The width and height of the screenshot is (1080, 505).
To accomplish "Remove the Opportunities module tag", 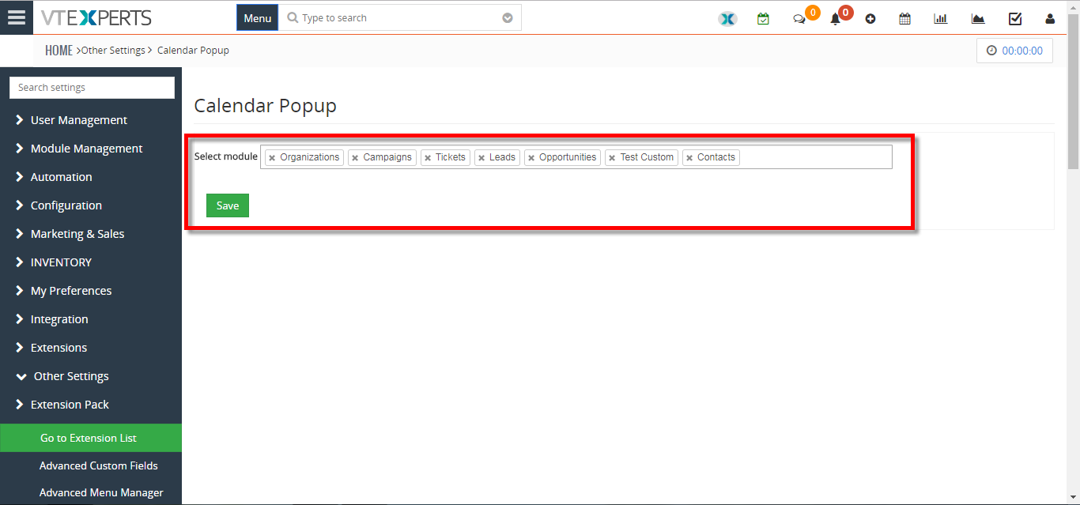I will pos(531,158).
